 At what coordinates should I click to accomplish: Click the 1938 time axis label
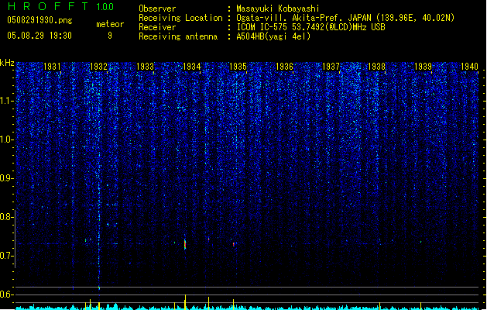click(376, 66)
